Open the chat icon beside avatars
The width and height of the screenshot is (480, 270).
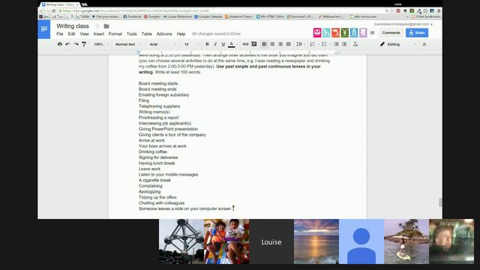coord(372,33)
